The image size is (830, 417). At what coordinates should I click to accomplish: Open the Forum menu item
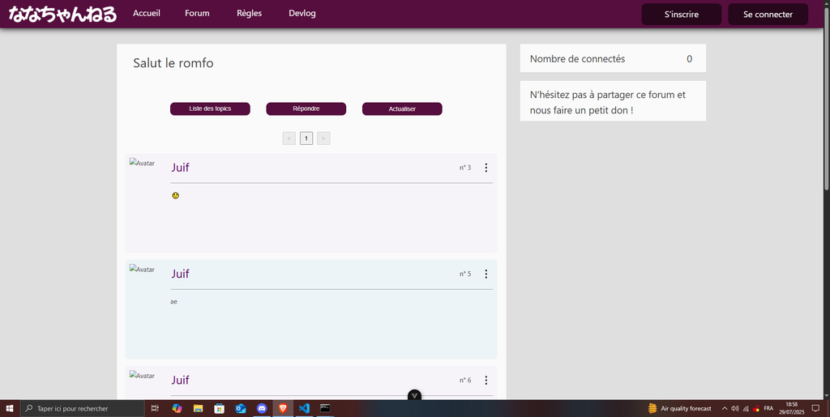click(x=197, y=14)
